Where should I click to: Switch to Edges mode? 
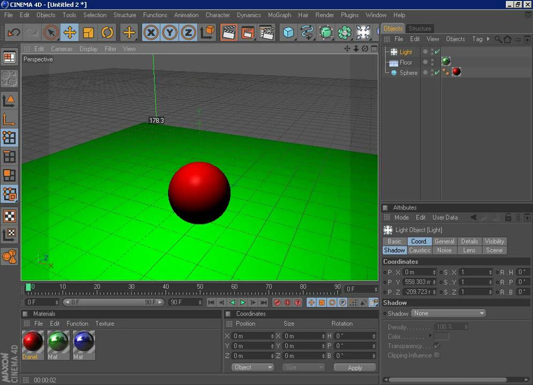(x=9, y=157)
